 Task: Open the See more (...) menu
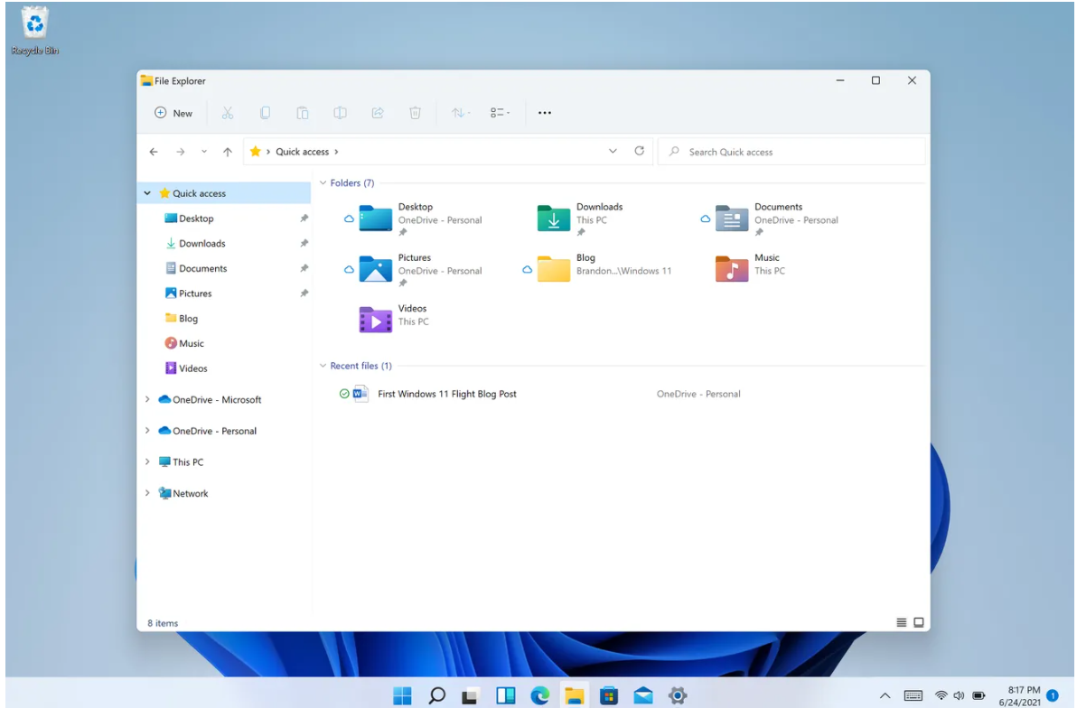(x=545, y=112)
